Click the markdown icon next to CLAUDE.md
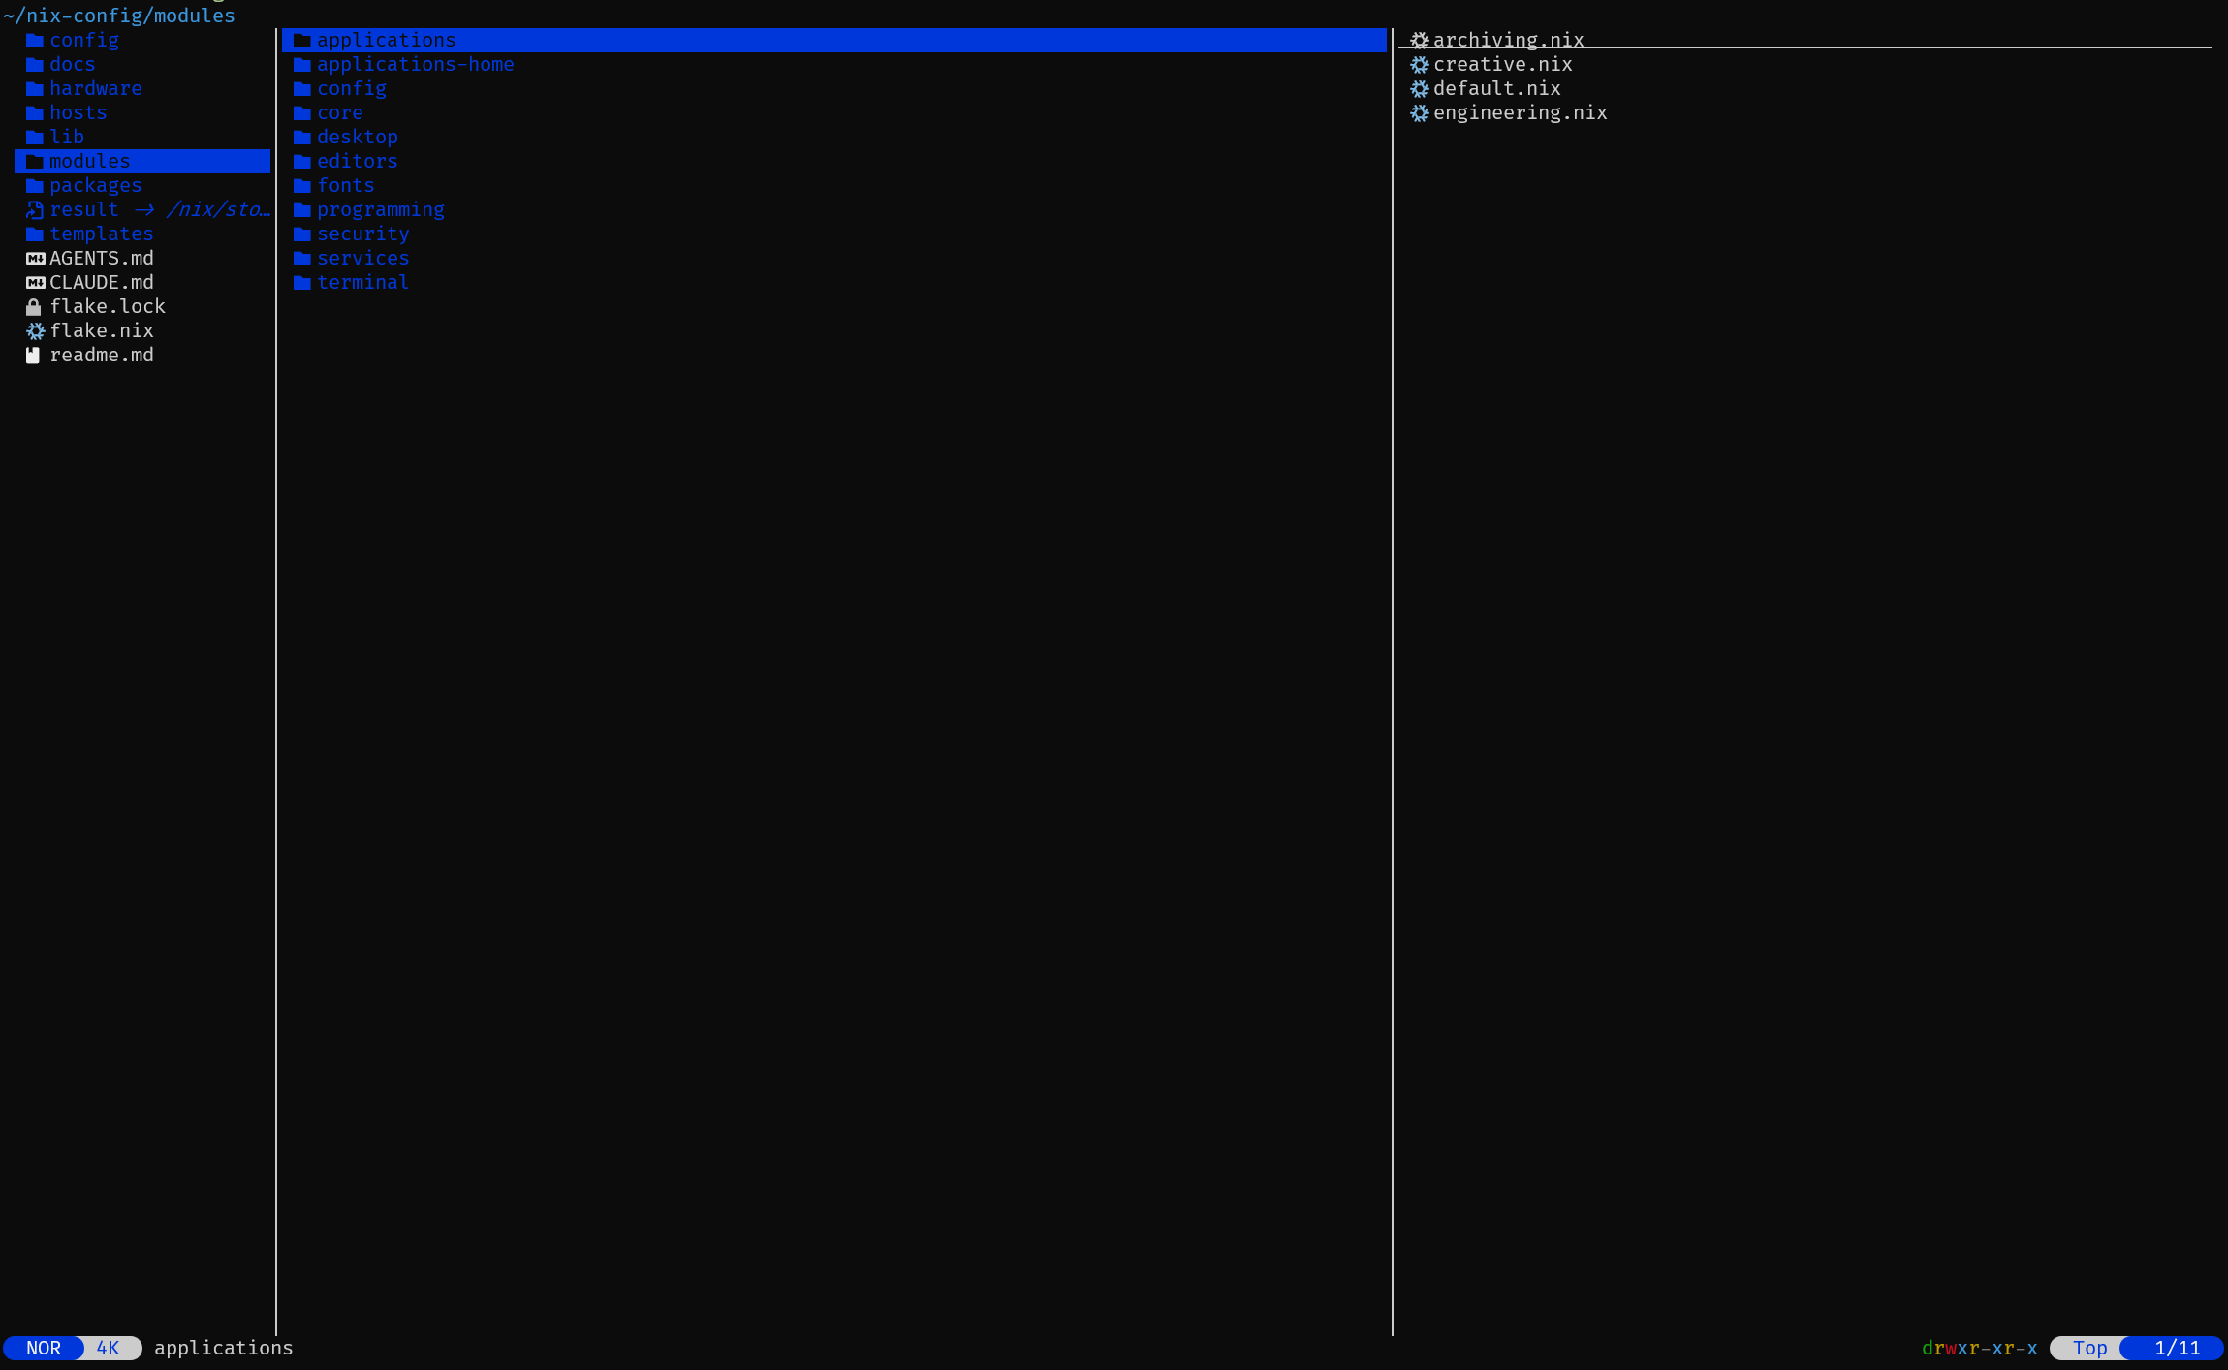 pyautogui.click(x=35, y=283)
